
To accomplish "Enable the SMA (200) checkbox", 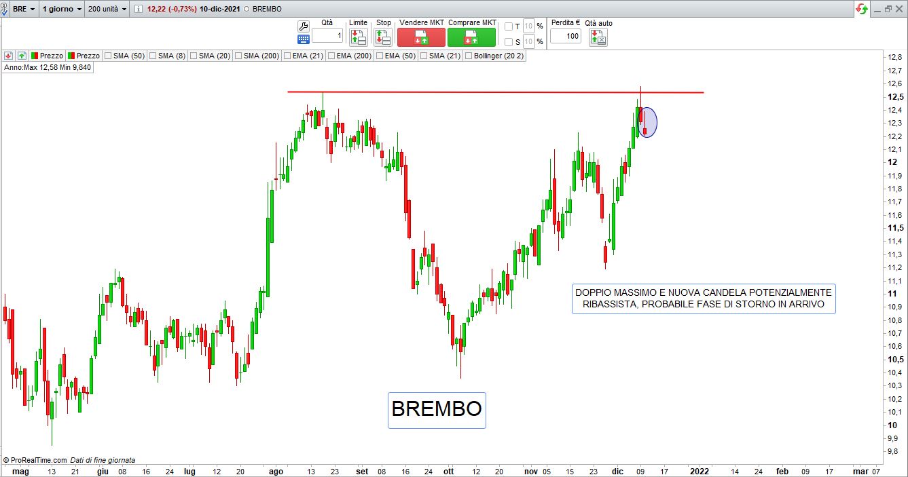I will (x=238, y=56).
